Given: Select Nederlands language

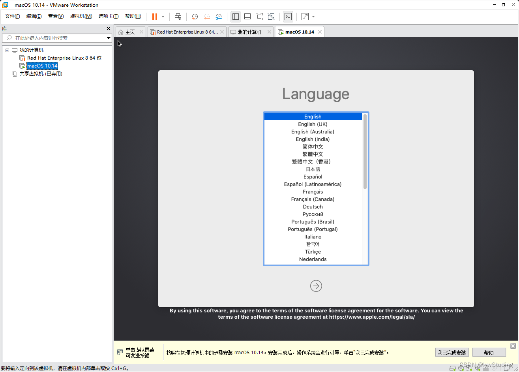Looking at the screenshot, I should [x=313, y=259].
